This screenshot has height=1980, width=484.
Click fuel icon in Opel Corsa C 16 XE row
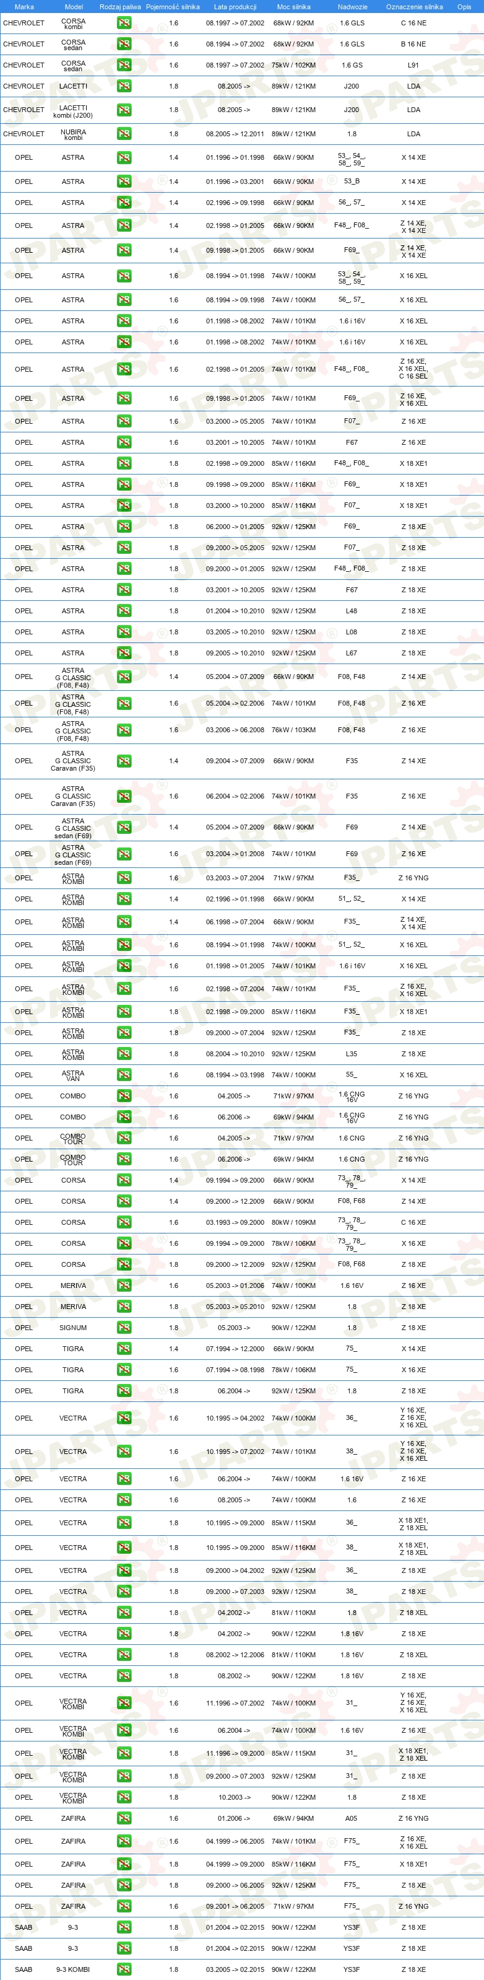click(x=124, y=1222)
